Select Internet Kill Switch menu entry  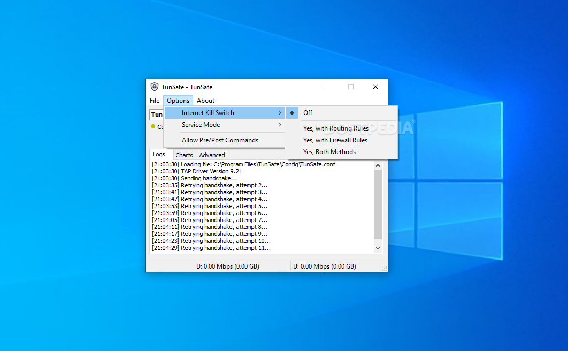pyautogui.click(x=224, y=113)
